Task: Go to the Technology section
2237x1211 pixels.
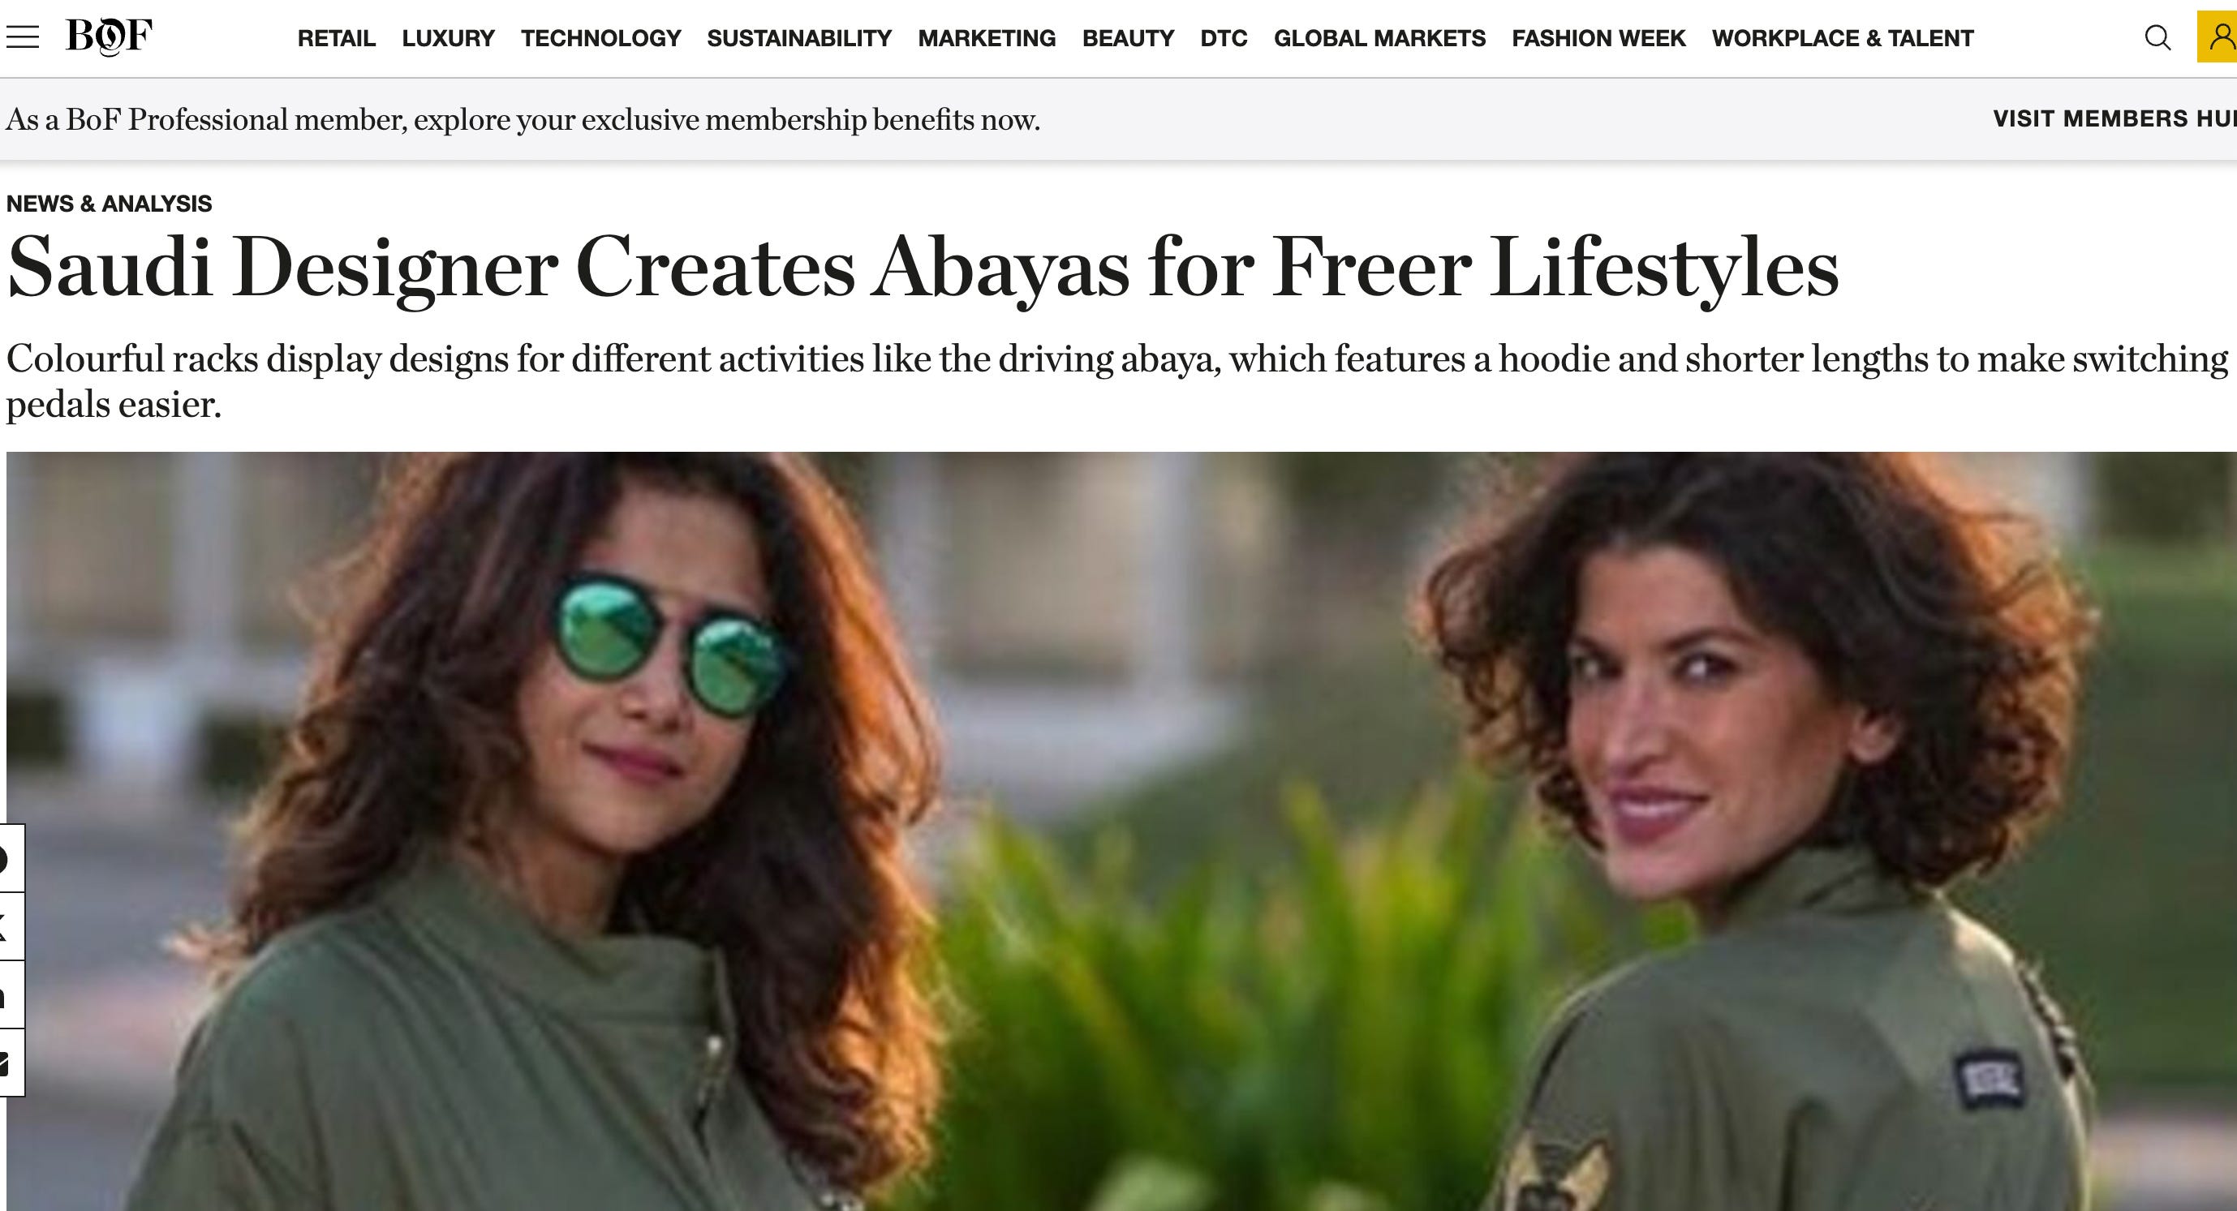Action: [601, 38]
